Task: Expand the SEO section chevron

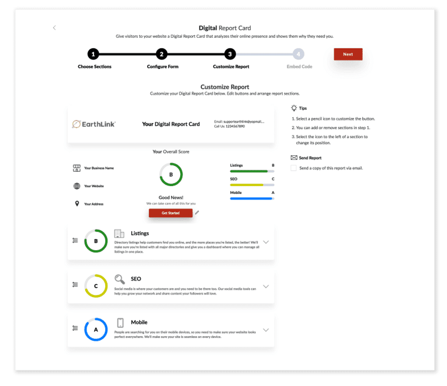Action: [x=266, y=286]
